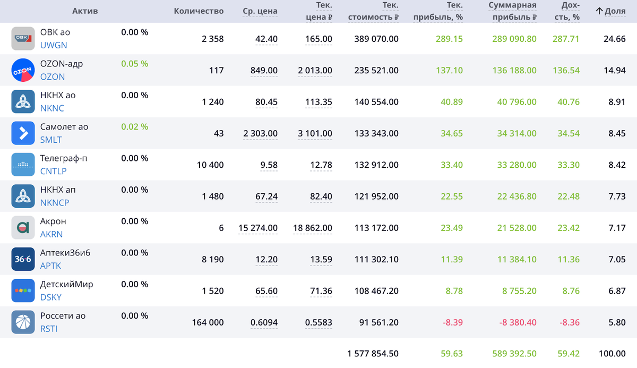Click the negative profit -8 380.40 for Россети
Image resolution: width=637 pixels, height=368 pixels.
tap(518, 322)
